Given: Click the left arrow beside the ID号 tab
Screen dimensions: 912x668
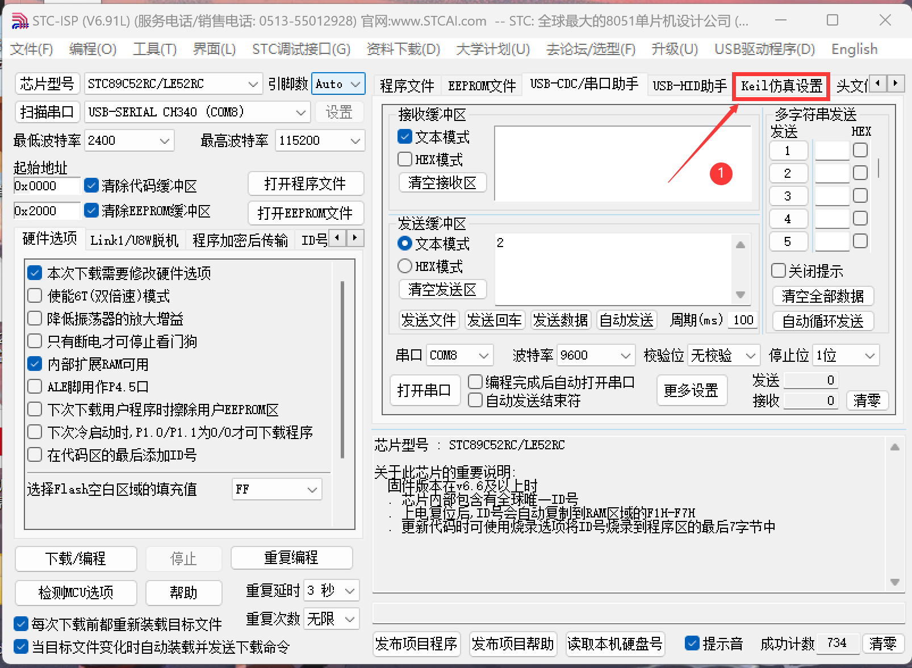Looking at the screenshot, I should (337, 239).
